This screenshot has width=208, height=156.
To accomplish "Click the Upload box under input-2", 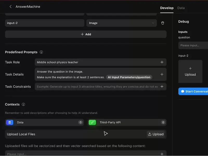I will [190, 71].
